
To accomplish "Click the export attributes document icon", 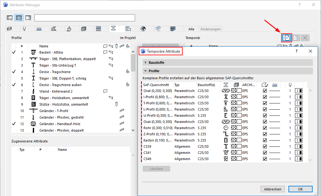I will pyautogui.click(x=296, y=38).
